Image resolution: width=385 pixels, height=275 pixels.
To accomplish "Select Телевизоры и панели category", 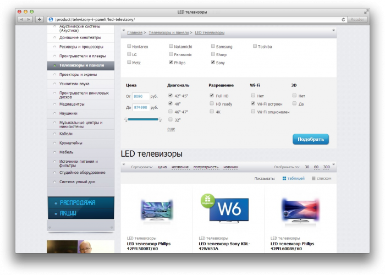I will pyautogui.click(x=80, y=65).
